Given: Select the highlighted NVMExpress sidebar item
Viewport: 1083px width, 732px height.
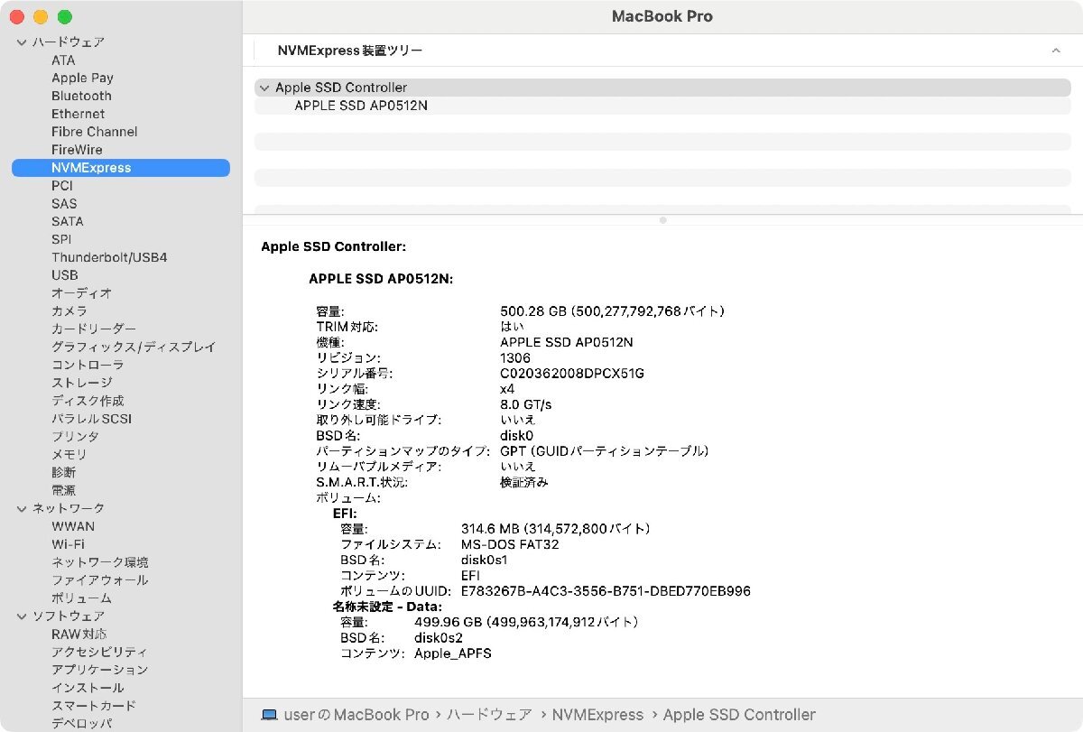Looking at the screenshot, I should pos(121,168).
